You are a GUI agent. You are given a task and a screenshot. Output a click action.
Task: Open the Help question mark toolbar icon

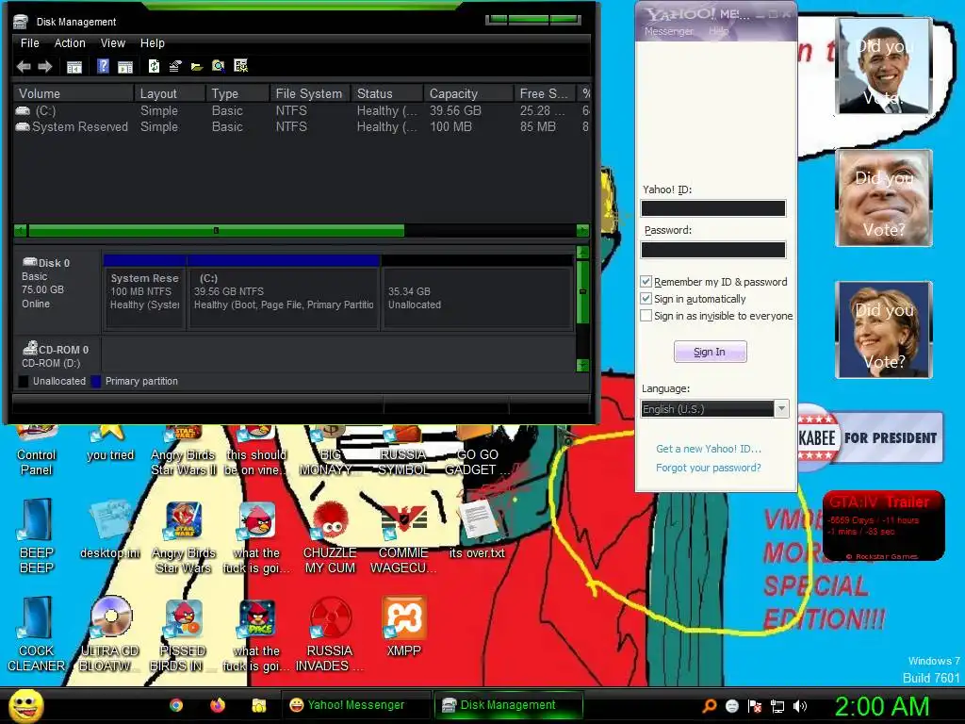pos(104,66)
